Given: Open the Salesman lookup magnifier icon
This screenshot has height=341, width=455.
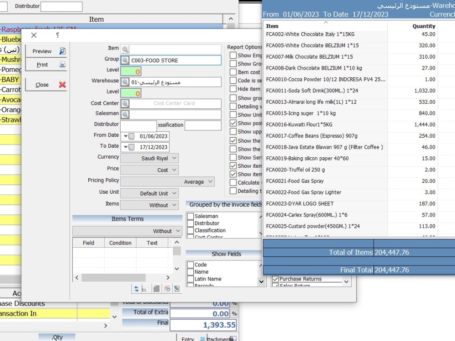Looking at the screenshot, I should pyautogui.click(x=125, y=115).
